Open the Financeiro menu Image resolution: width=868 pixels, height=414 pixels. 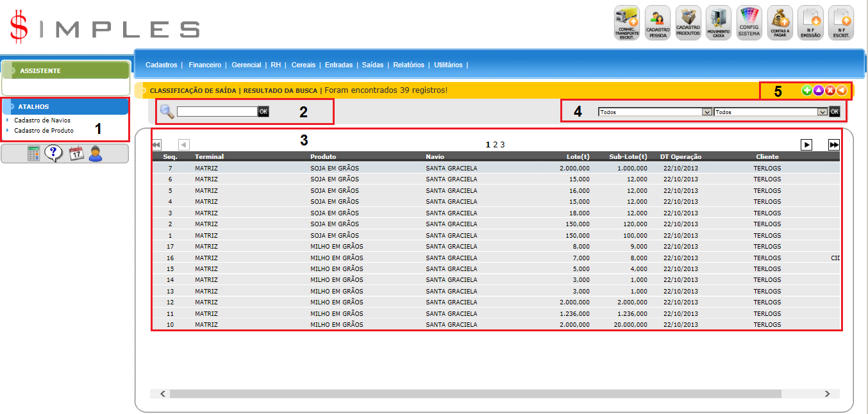[204, 65]
